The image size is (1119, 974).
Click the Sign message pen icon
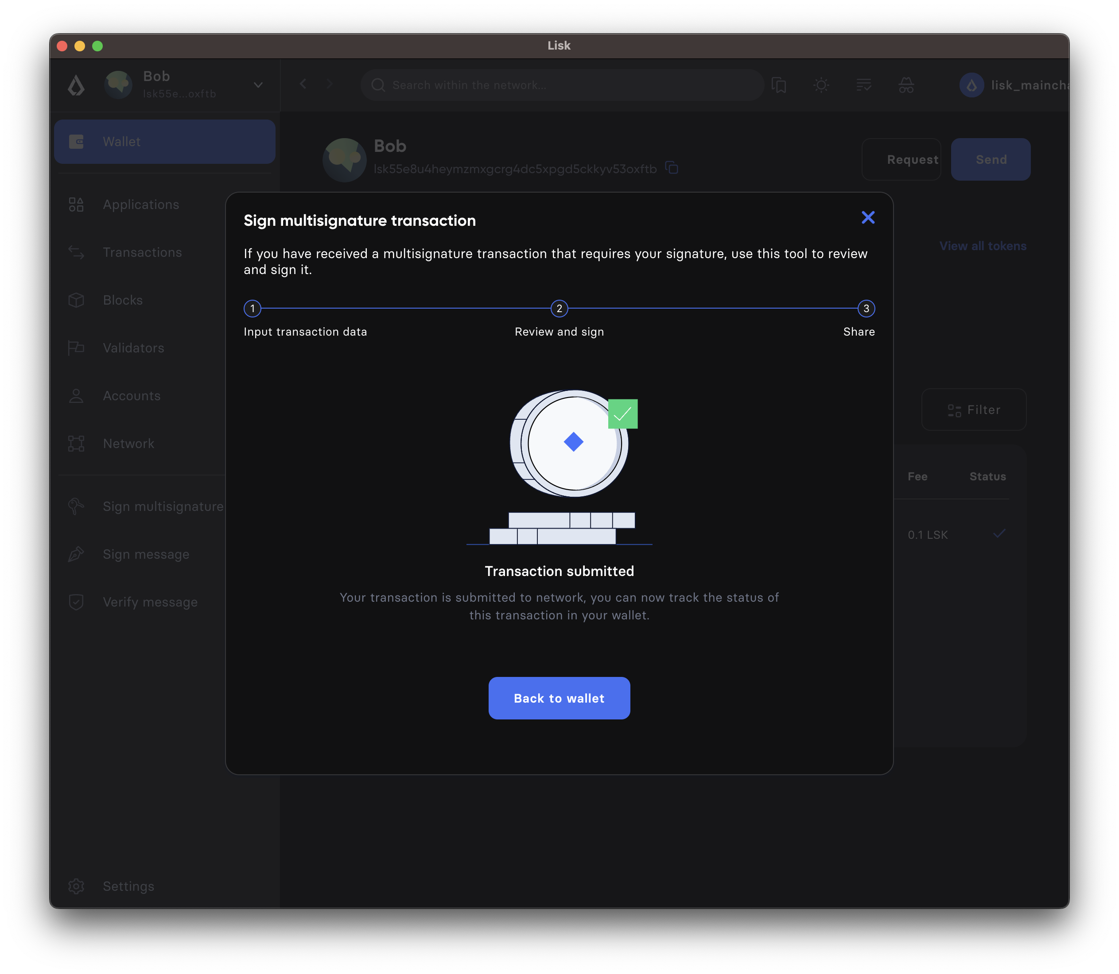tap(76, 554)
